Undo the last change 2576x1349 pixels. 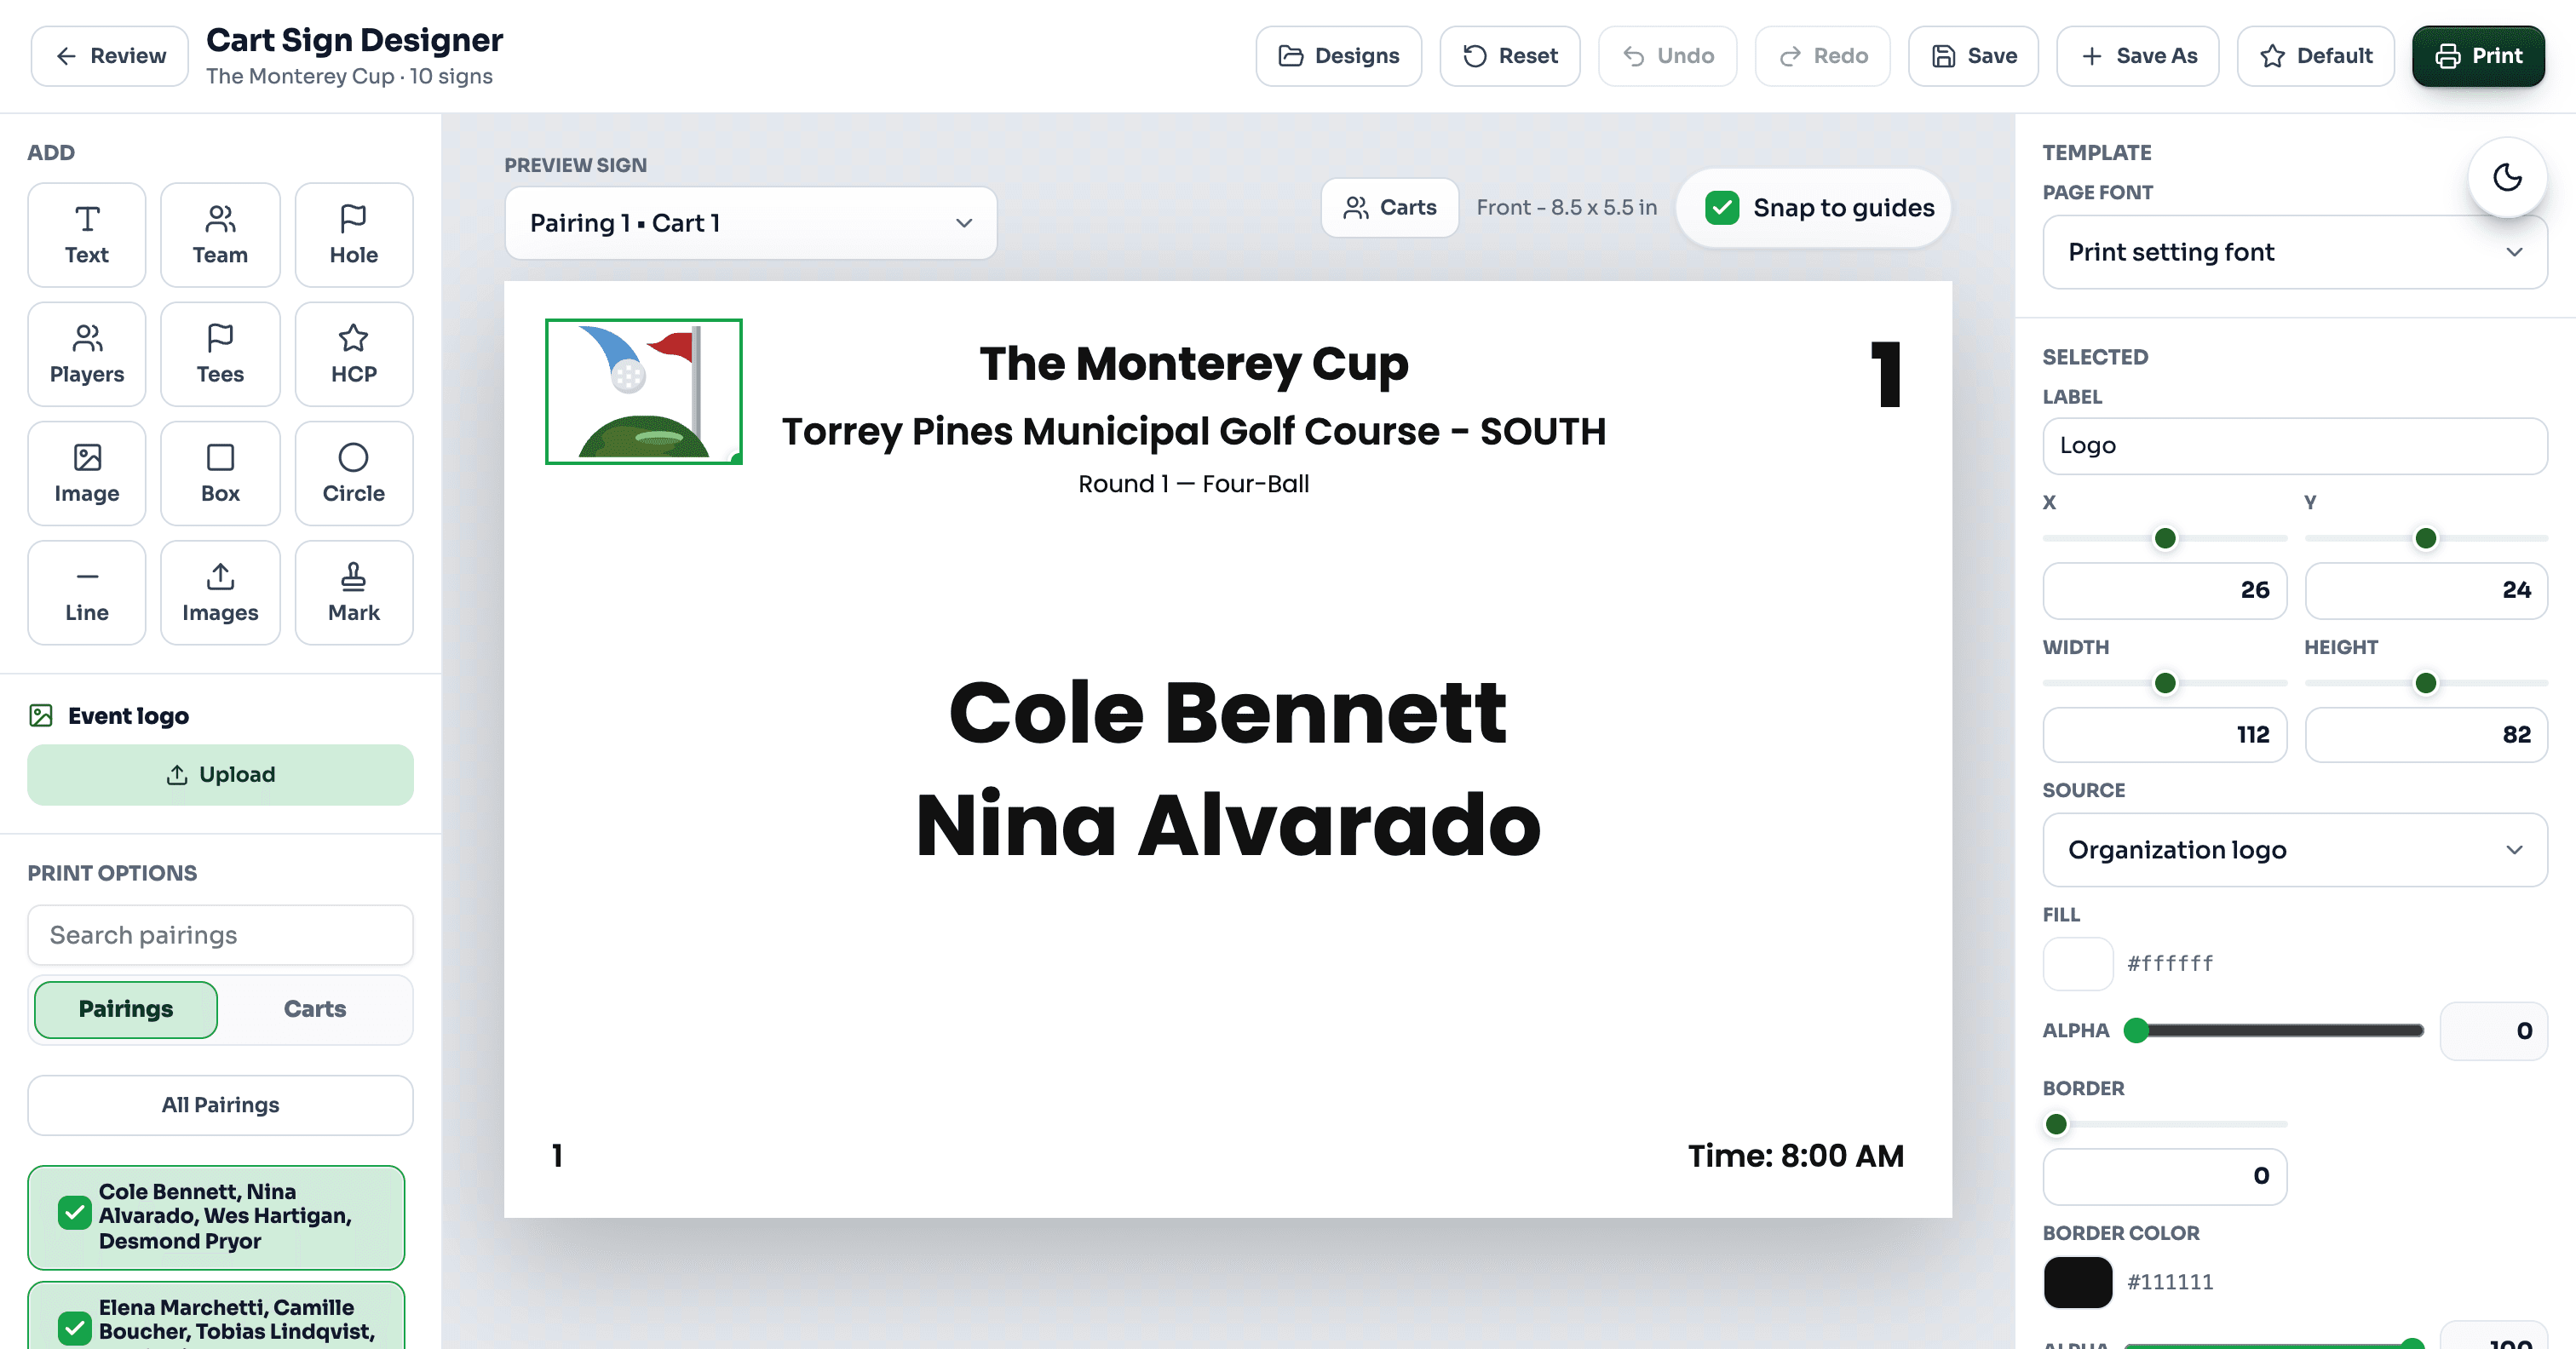pyautogui.click(x=1667, y=56)
